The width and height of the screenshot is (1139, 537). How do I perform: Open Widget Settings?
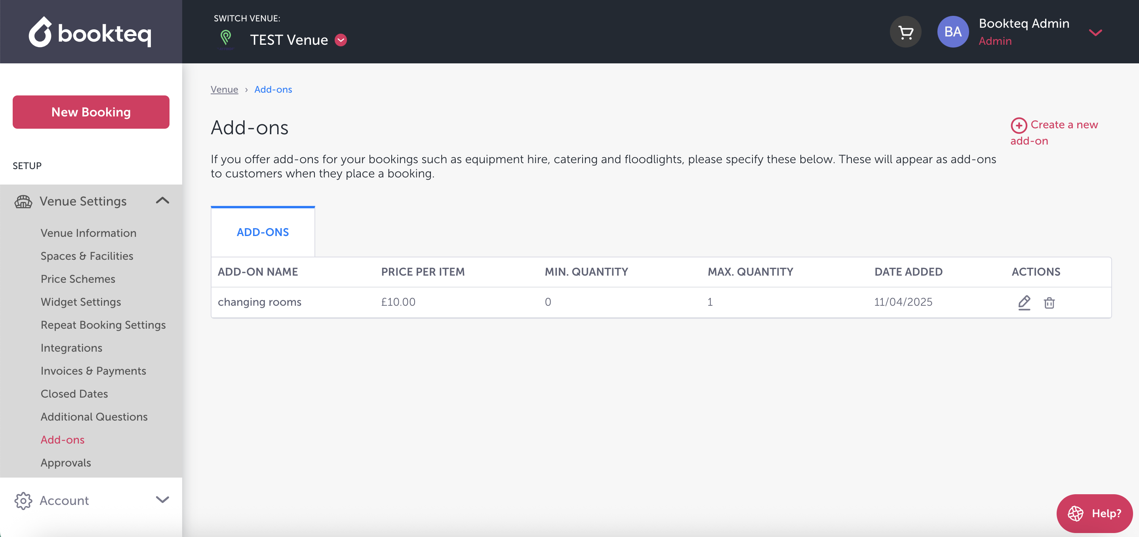pyautogui.click(x=81, y=302)
